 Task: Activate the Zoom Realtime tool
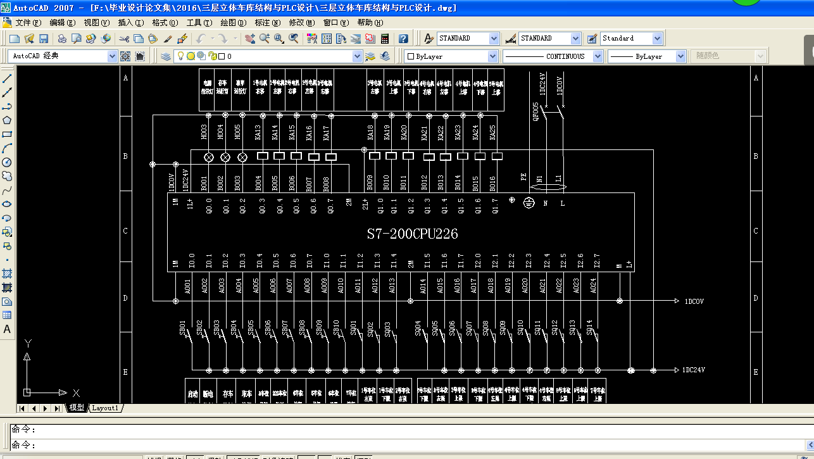click(x=265, y=39)
